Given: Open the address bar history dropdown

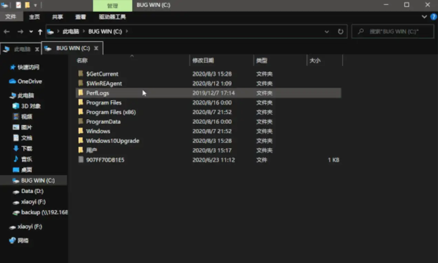Looking at the screenshot, I should click(326, 32).
